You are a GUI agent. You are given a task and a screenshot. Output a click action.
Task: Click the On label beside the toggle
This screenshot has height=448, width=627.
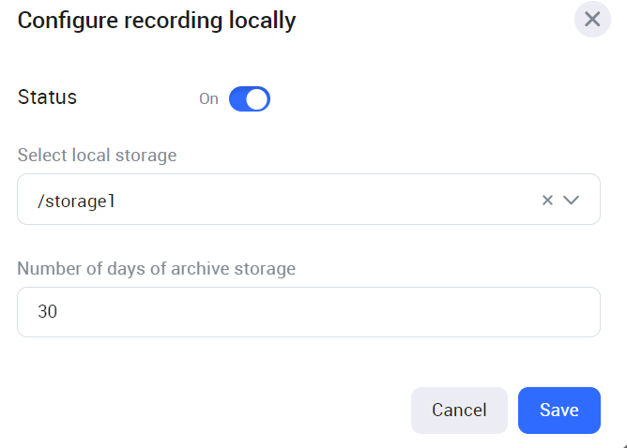[x=208, y=98]
